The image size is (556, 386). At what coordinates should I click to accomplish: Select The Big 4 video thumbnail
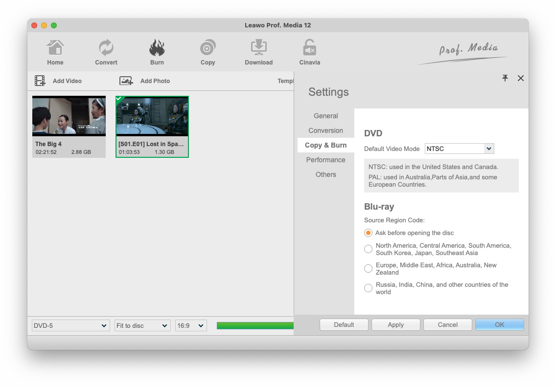pos(69,116)
